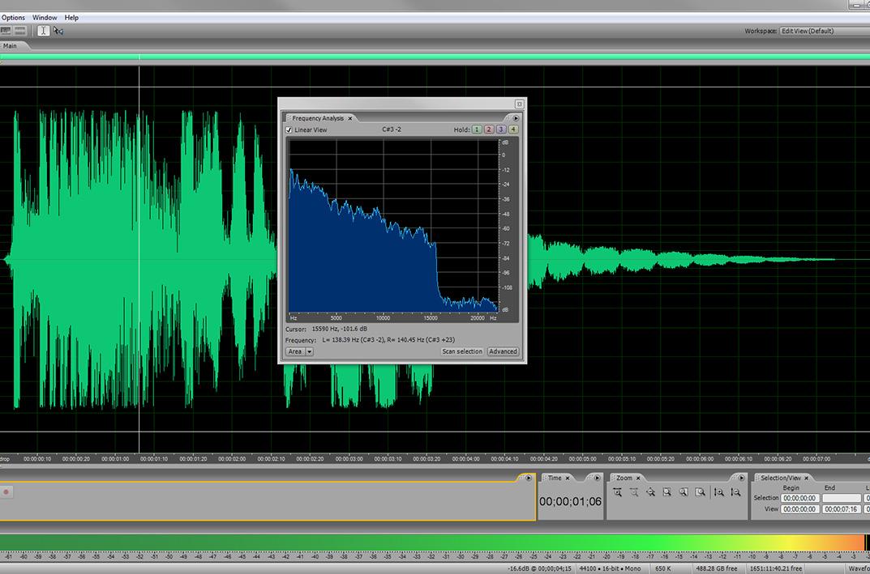Image resolution: width=870 pixels, height=574 pixels.
Task: Uncheck the Linear View checkbox
Action: click(289, 130)
